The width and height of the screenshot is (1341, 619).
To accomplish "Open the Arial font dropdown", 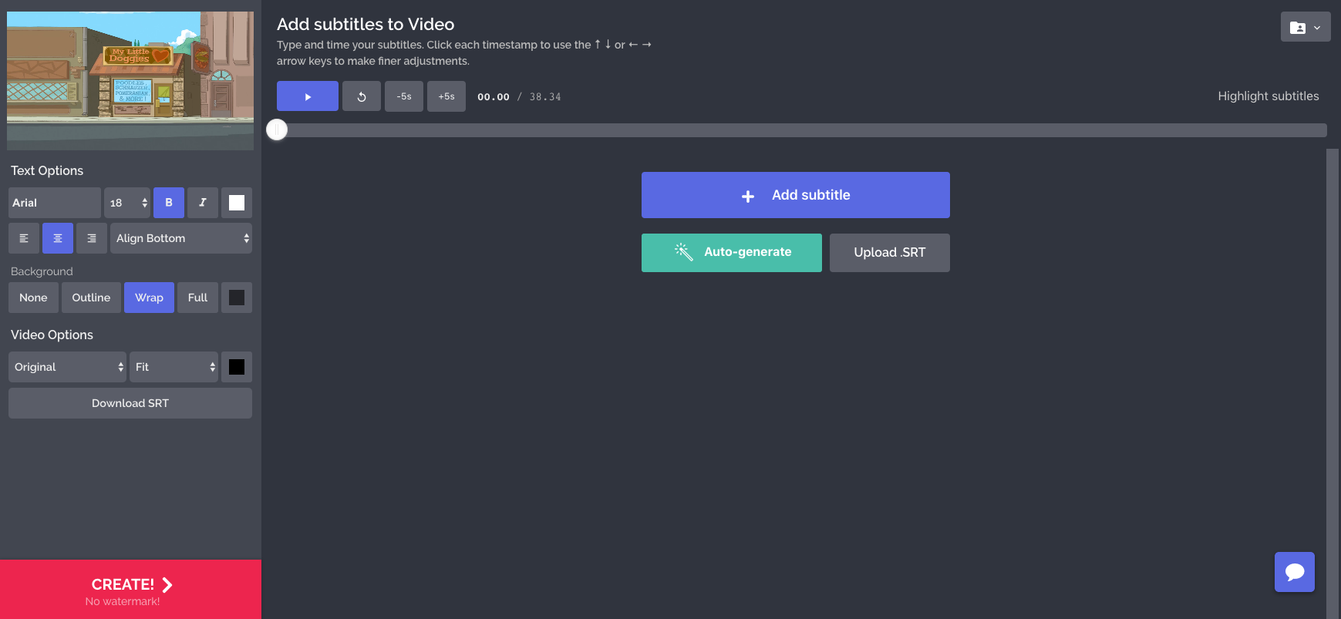I will point(55,203).
